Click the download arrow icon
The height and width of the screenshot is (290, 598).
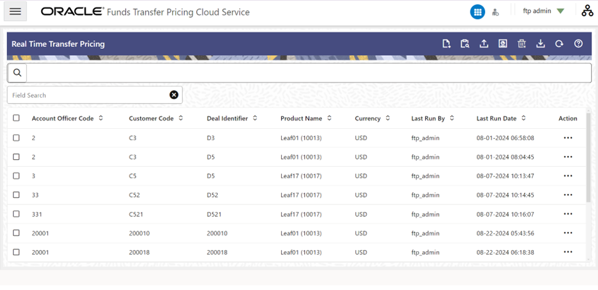click(540, 44)
